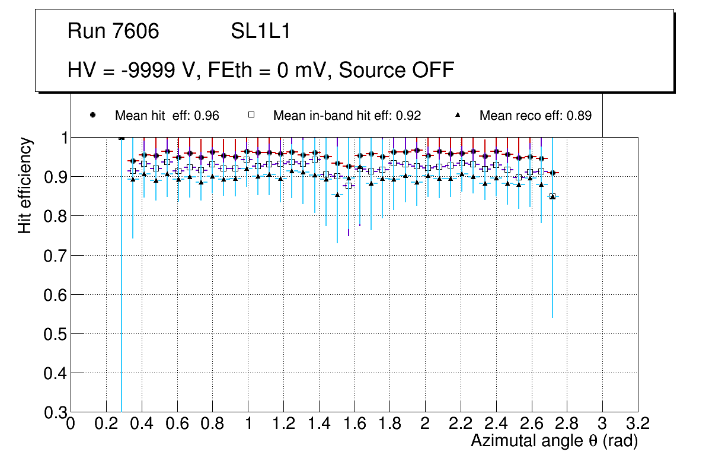Select the 'Azimutal angle θ (rad)' x-axis title

coord(554,441)
